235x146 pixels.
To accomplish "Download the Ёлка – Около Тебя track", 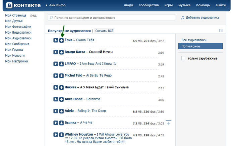I will pos(61,41).
